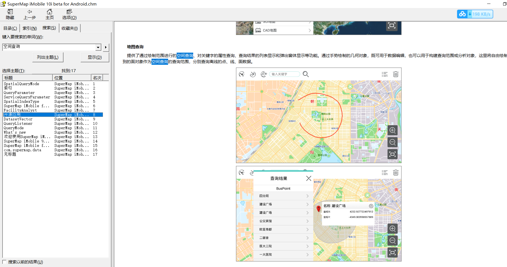Select the ServiceQueryParameter result row

[x=53, y=97]
